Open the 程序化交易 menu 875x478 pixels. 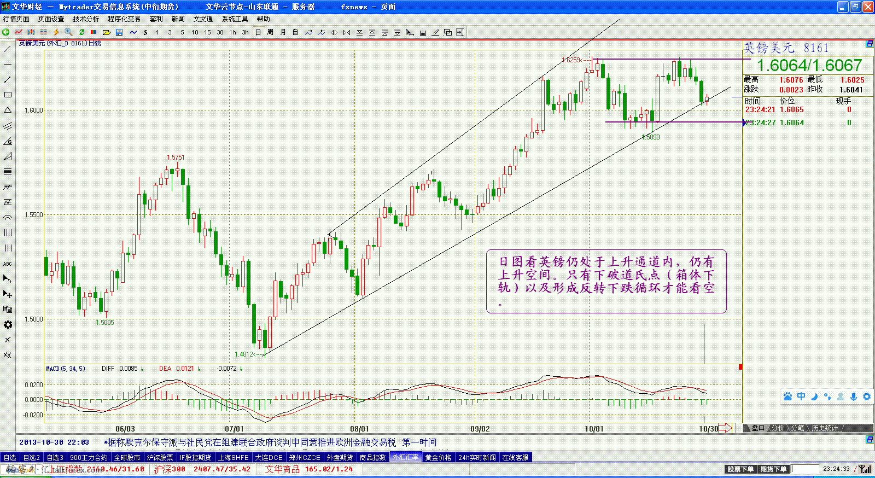tap(124, 19)
